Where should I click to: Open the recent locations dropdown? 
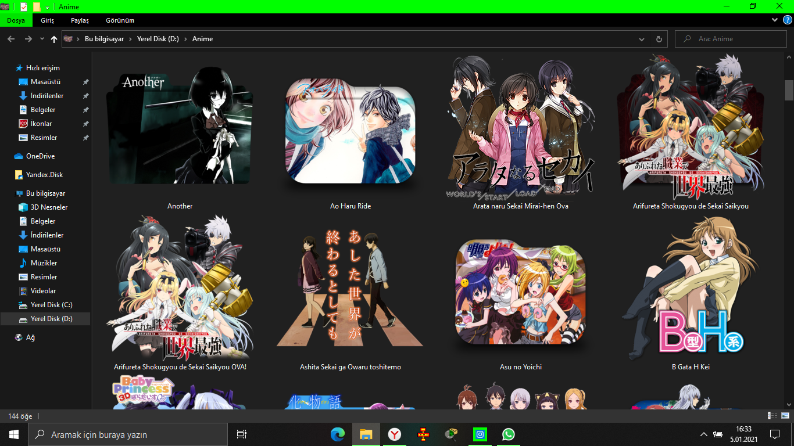pos(42,39)
